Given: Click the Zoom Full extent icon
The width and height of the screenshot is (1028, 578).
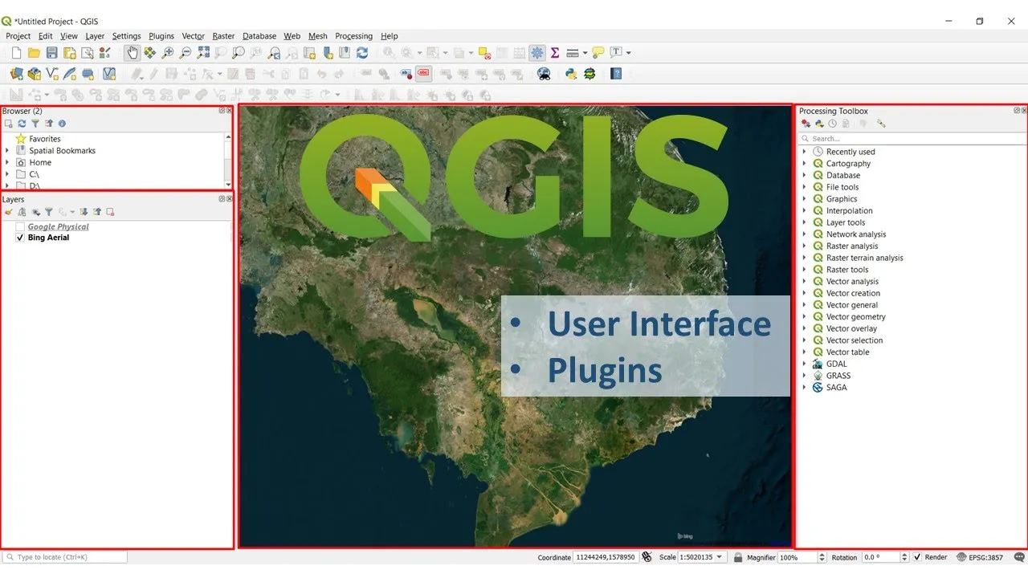Looking at the screenshot, I should click(x=203, y=53).
